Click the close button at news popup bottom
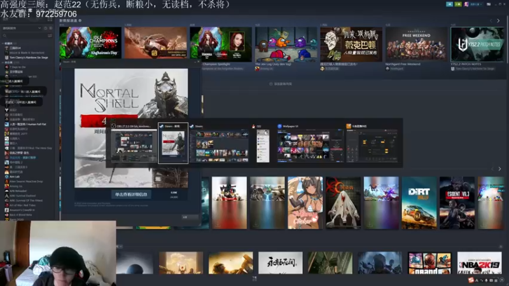This screenshot has height=286, width=509. point(190,217)
